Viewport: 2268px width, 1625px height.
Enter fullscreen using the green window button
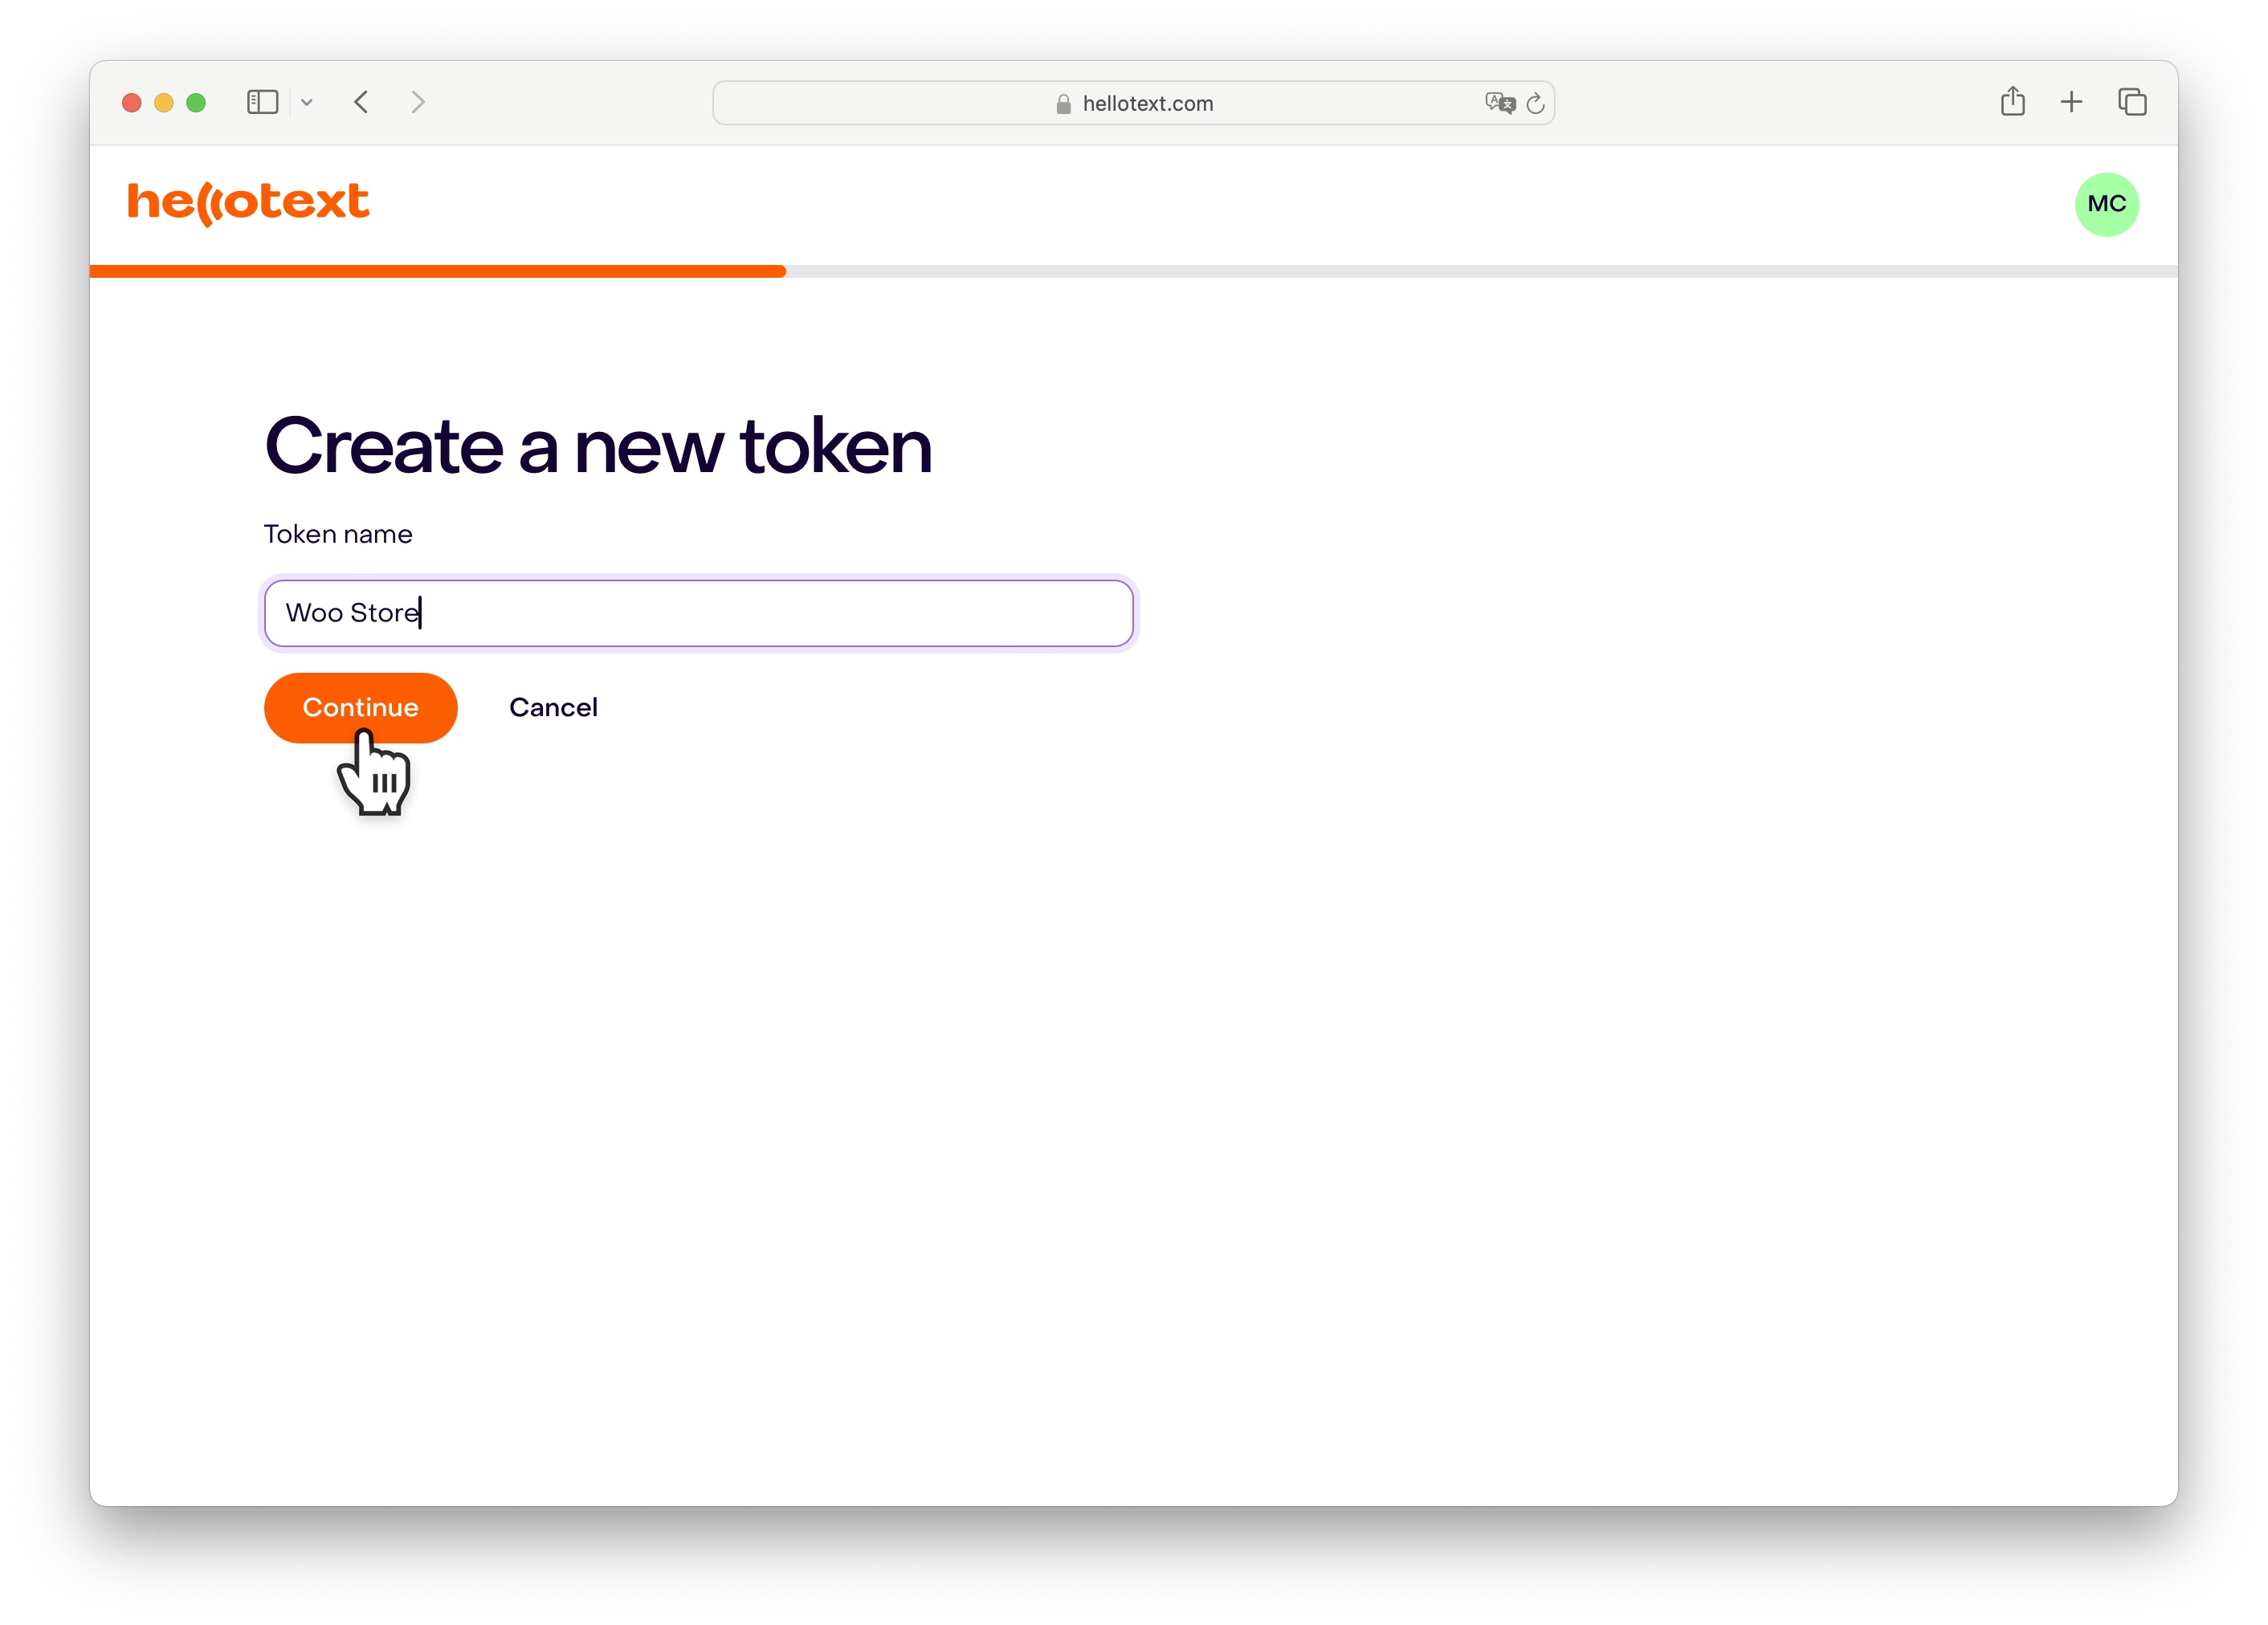coord(196,102)
